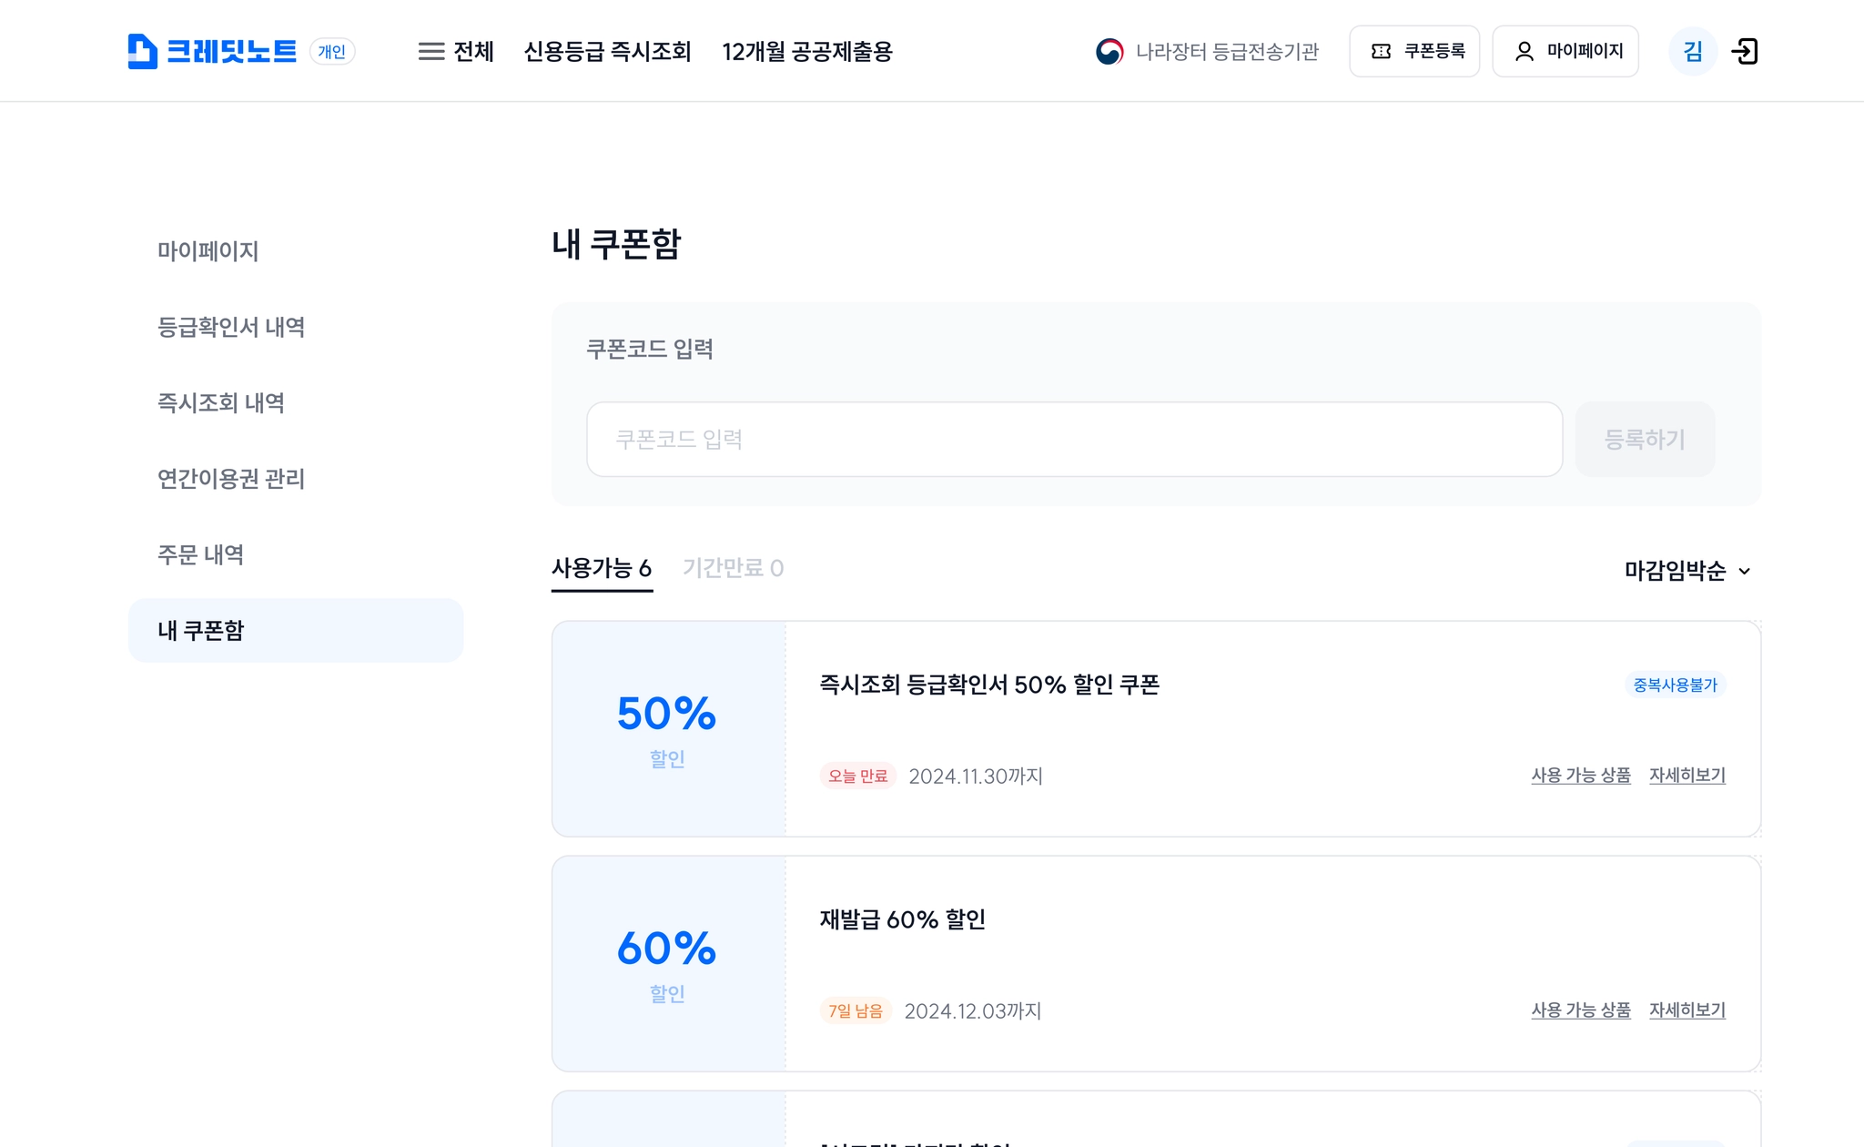
Task: Select the 사용가능 6 tab
Action: click(x=602, y=569)
